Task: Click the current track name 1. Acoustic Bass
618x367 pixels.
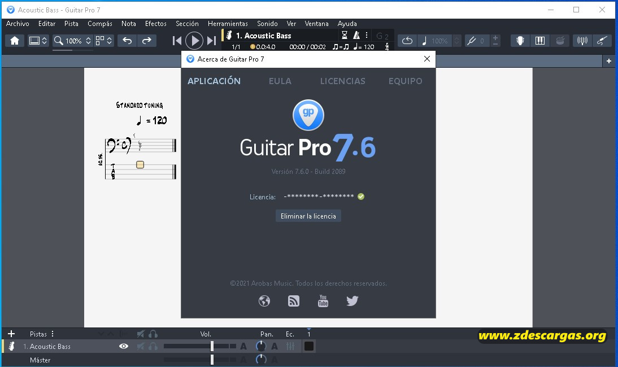Action: pos(264,36)
